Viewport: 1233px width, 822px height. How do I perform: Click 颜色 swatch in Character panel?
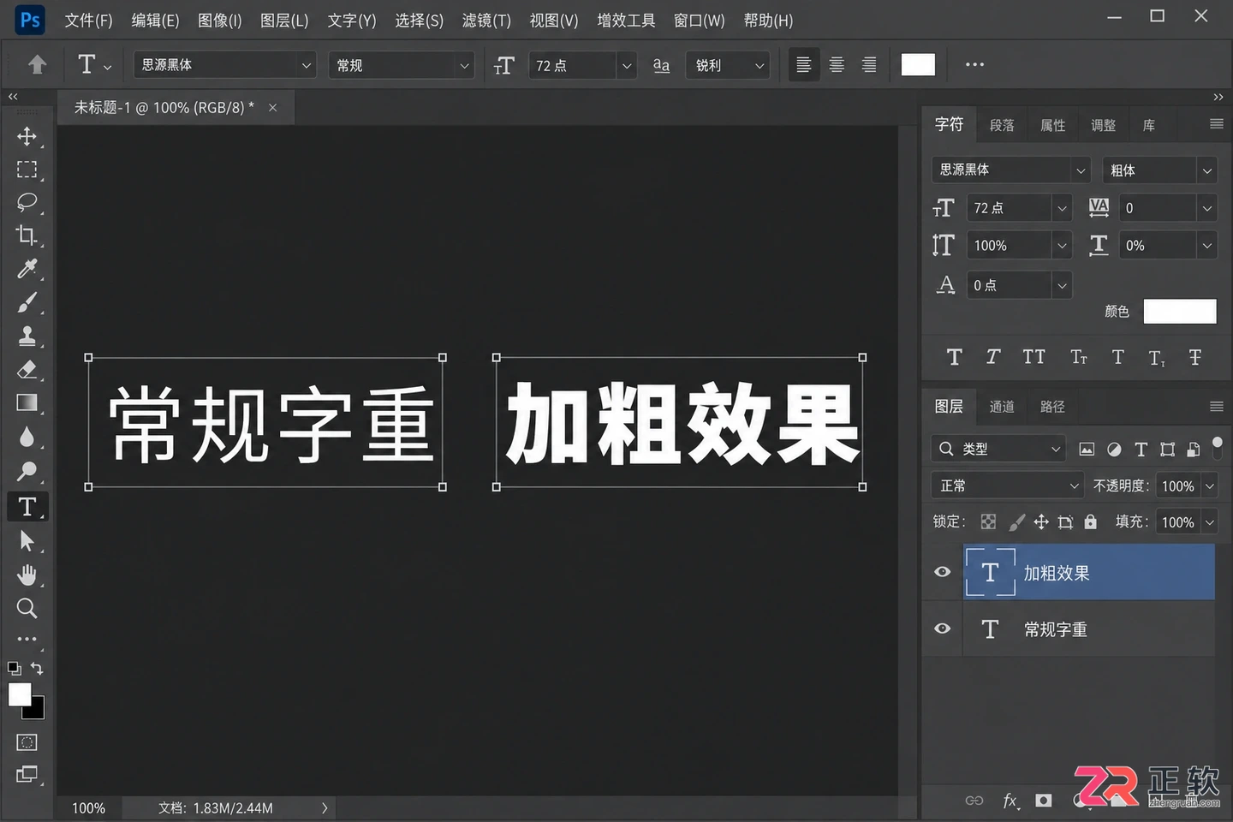click(x=1180, y=312)
